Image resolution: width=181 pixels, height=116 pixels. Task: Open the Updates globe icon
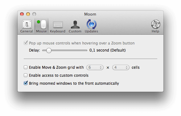point(91,24)
